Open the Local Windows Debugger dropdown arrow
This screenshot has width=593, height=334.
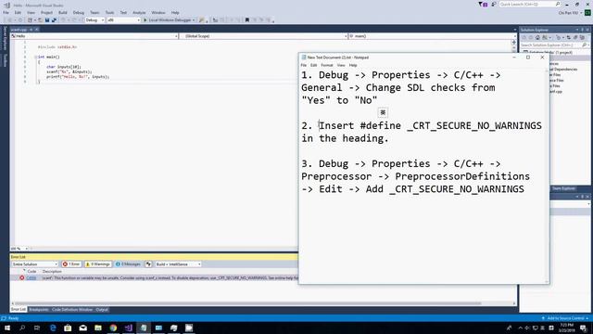pos(194,20)
